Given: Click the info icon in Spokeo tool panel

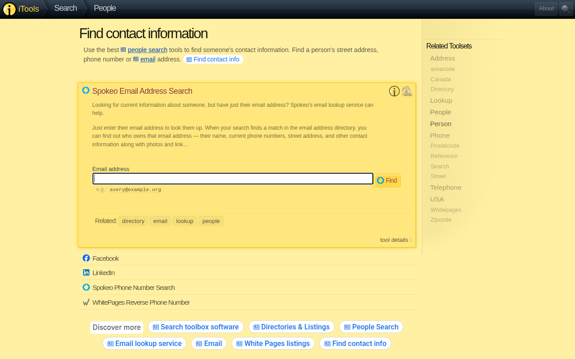Looking at the screenshot, I should pyautogui.click(x=394, y=91).
